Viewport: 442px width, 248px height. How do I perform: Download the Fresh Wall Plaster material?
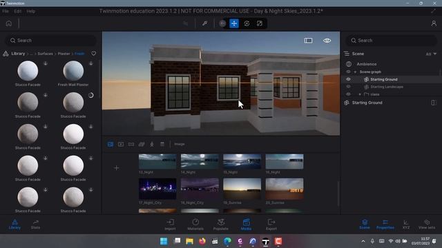pos(90,64)
